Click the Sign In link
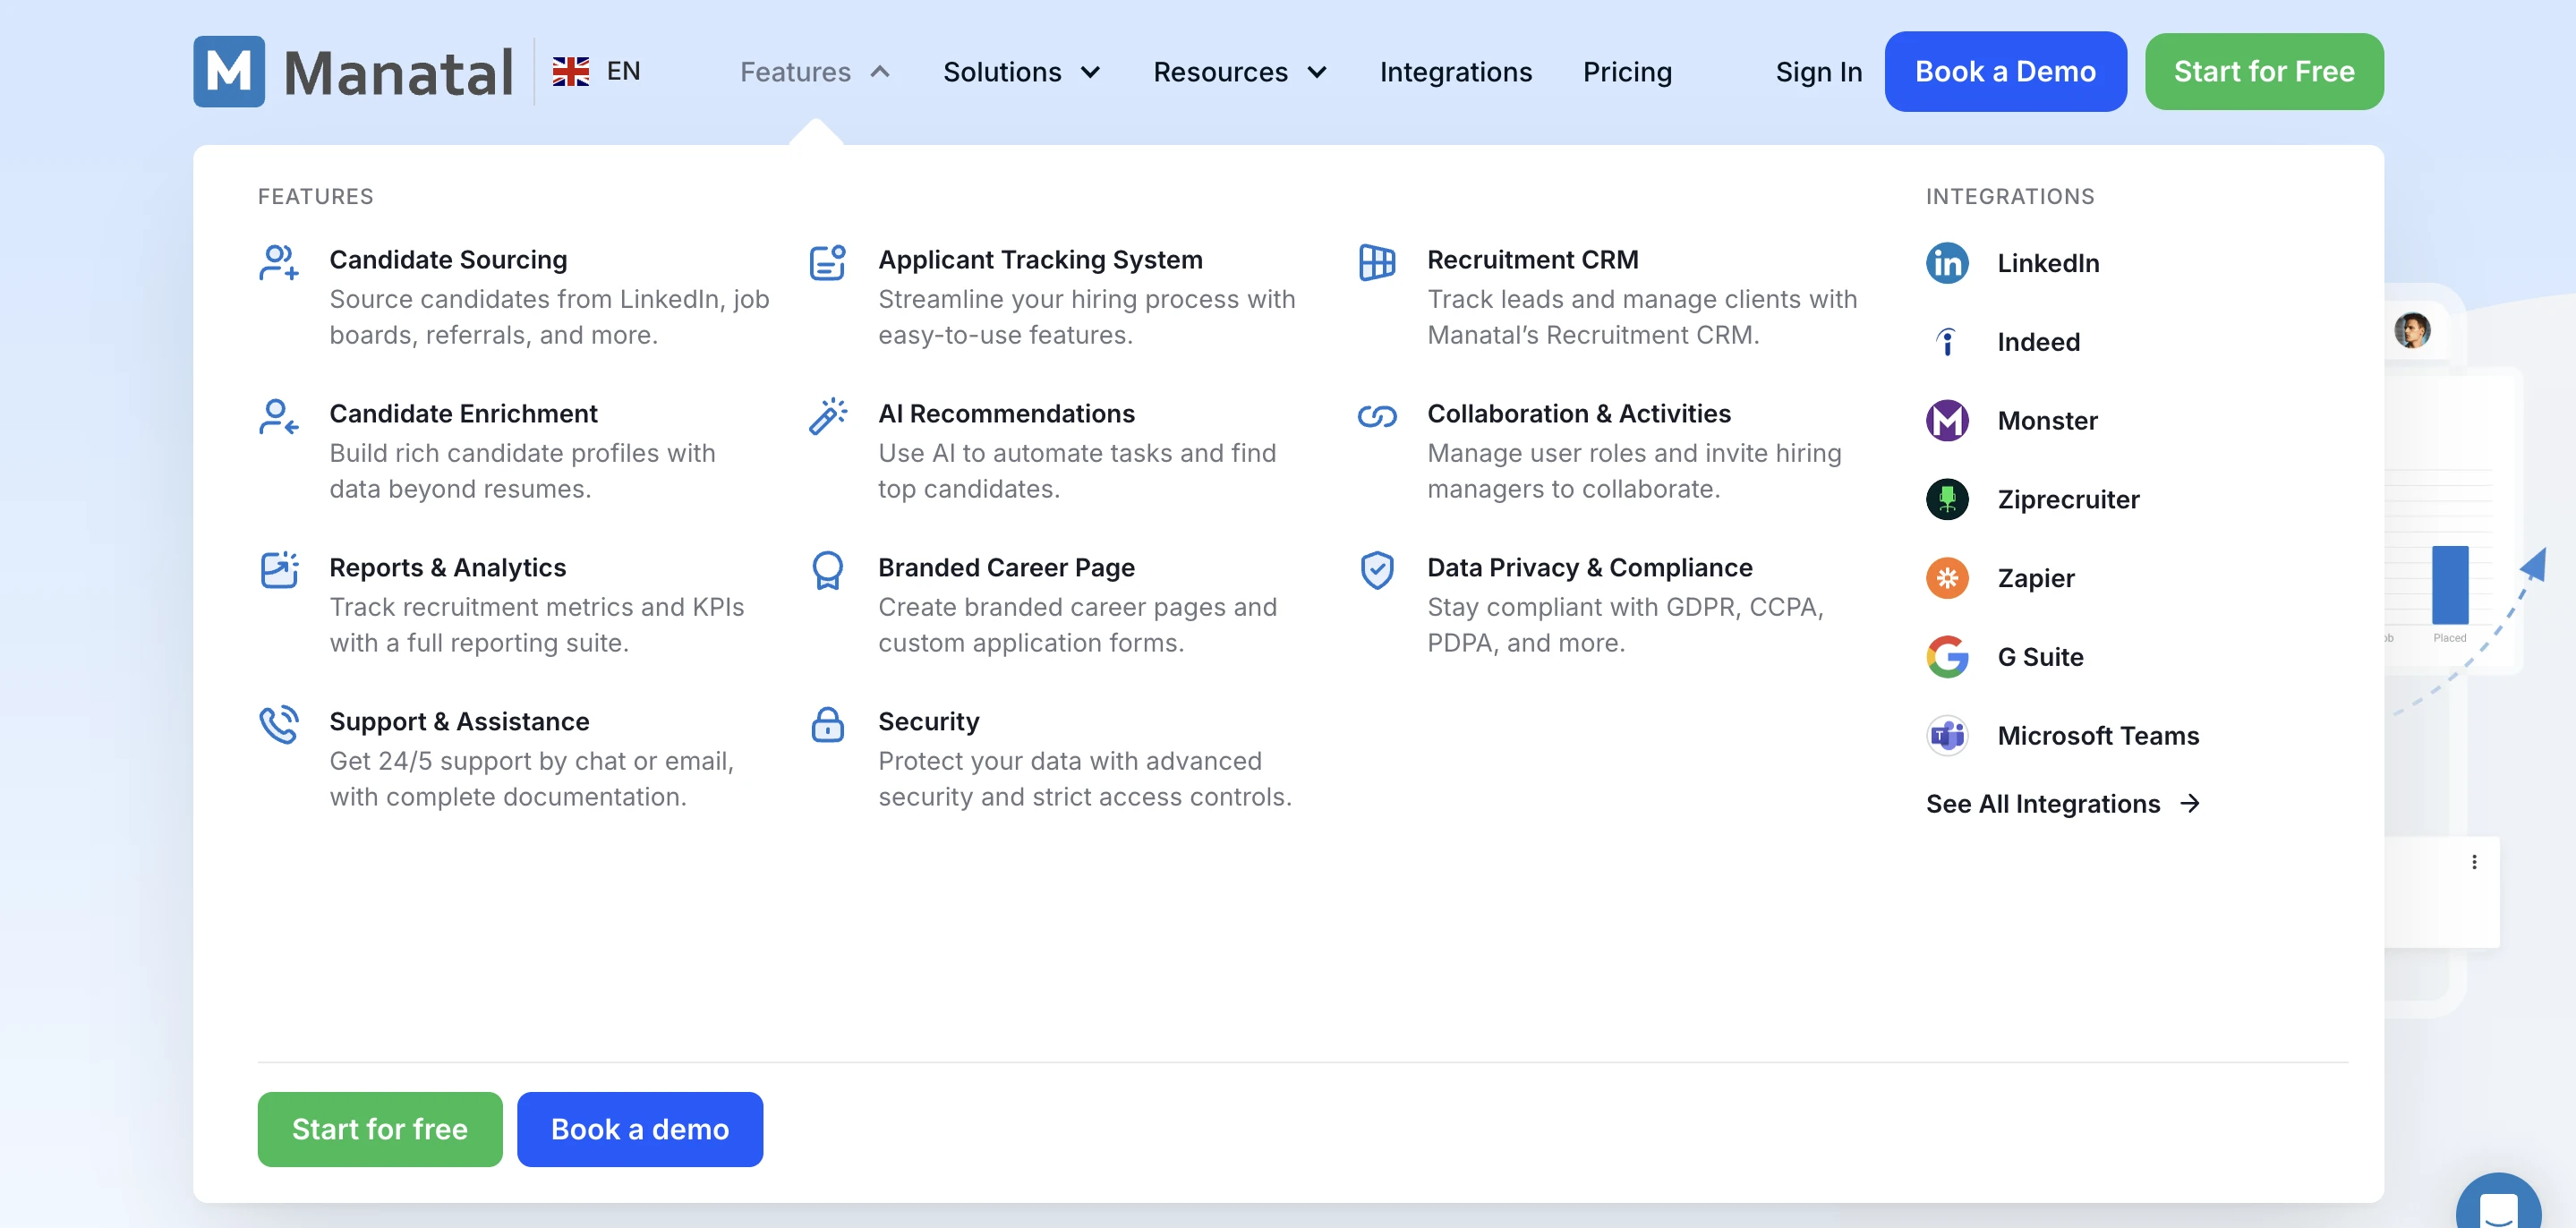2576x1228 pixels. (1818, 72)
